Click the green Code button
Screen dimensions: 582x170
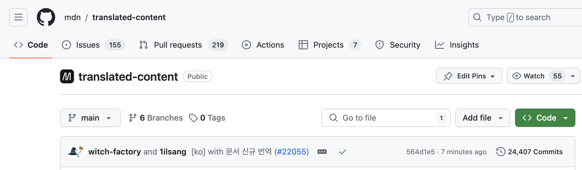pyautogui.click(x=545, y=118)
